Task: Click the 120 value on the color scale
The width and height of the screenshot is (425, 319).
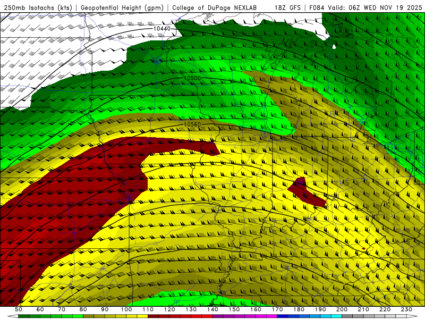Action: tap(169, 309)
